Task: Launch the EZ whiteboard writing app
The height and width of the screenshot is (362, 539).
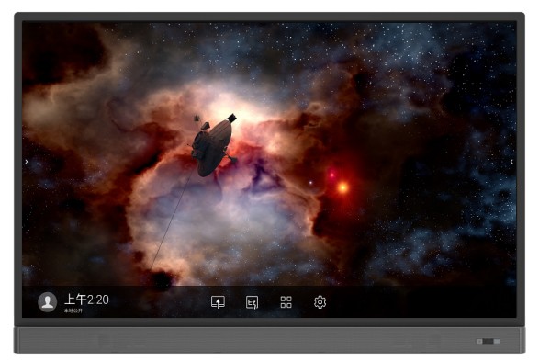Action: [252, 302]
